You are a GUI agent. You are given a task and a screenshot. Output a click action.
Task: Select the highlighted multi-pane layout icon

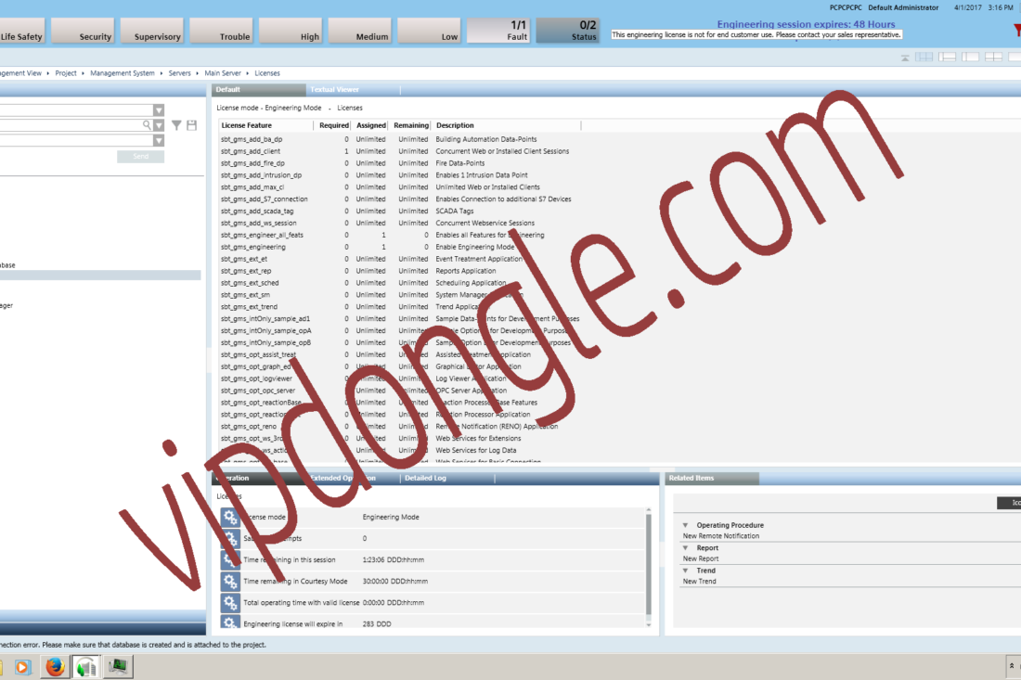(924, 58)
